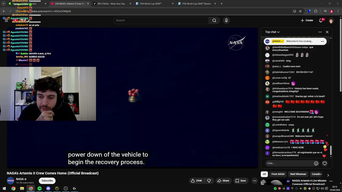Image resolution: width=342 pixels, height=192 pixels.
Task: Click the NASA logo watermark in video
Action: tap(236, 43)
